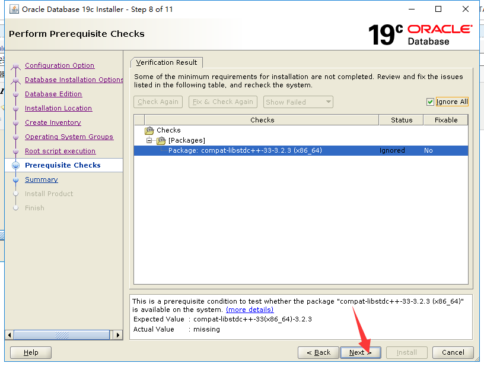The image size is (484, 366).
Task: Click the Checks root tree label
Action: tap(168, 130)
